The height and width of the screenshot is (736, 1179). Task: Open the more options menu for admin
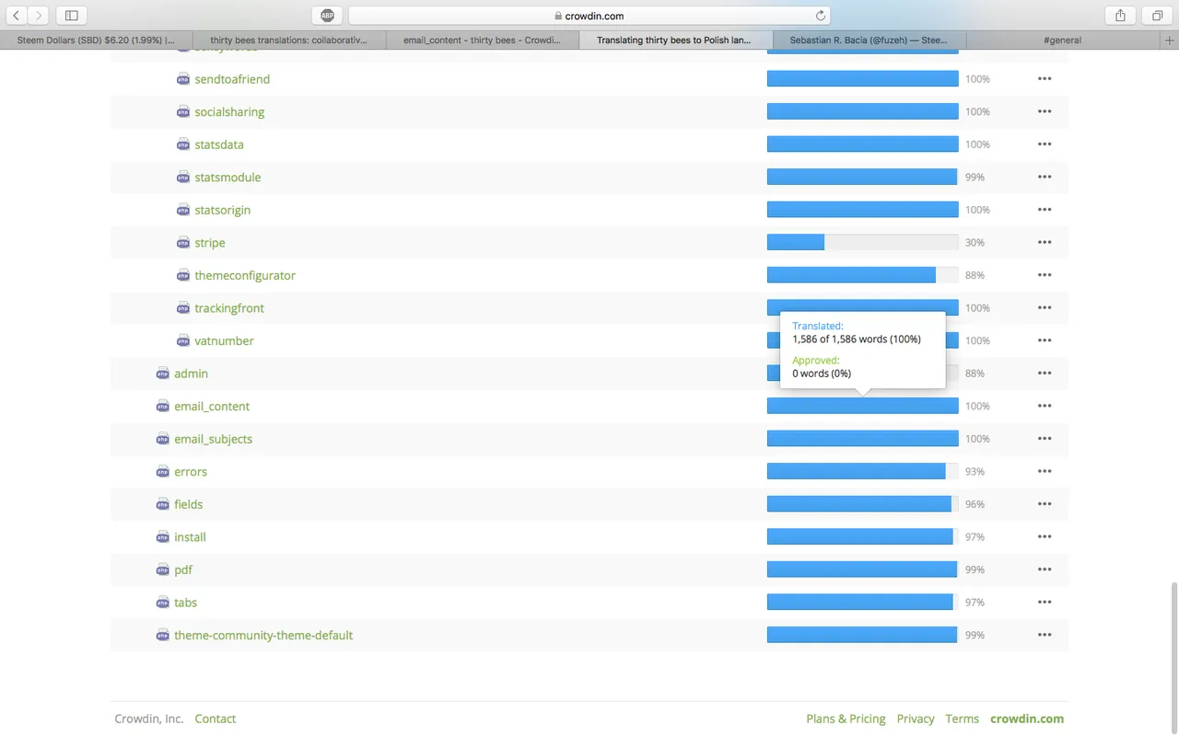(x=1045, y=374)
